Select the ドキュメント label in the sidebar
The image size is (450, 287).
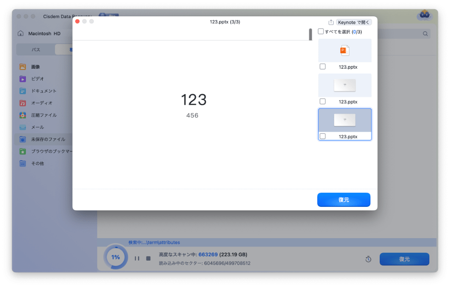pos(44,91)
